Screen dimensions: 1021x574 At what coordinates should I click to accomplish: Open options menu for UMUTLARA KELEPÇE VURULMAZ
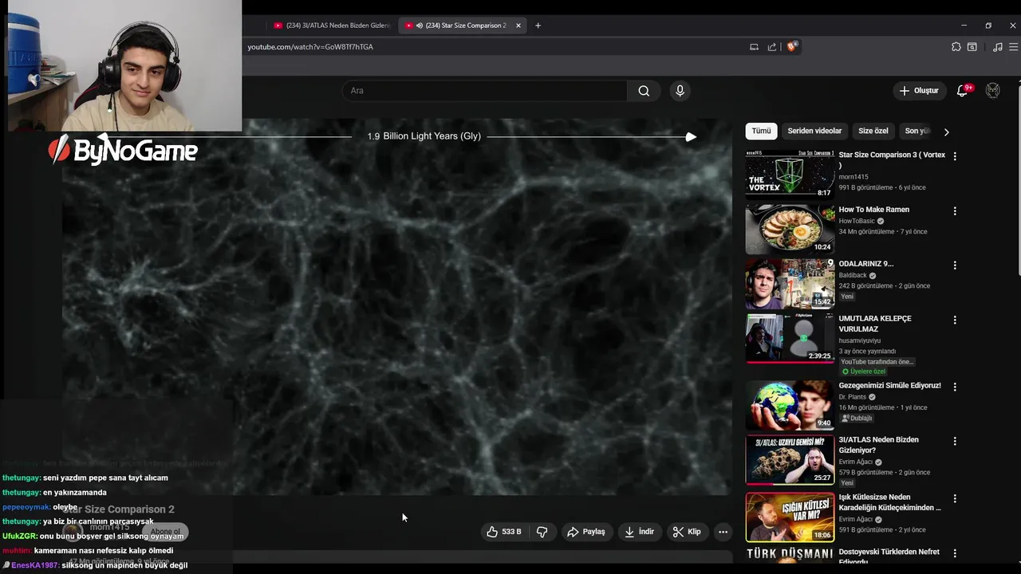click(955, 320)
